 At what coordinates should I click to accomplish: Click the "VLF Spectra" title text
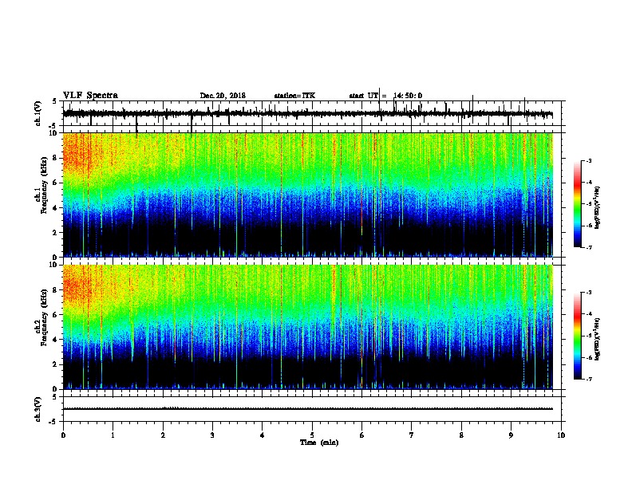[90, 96]
